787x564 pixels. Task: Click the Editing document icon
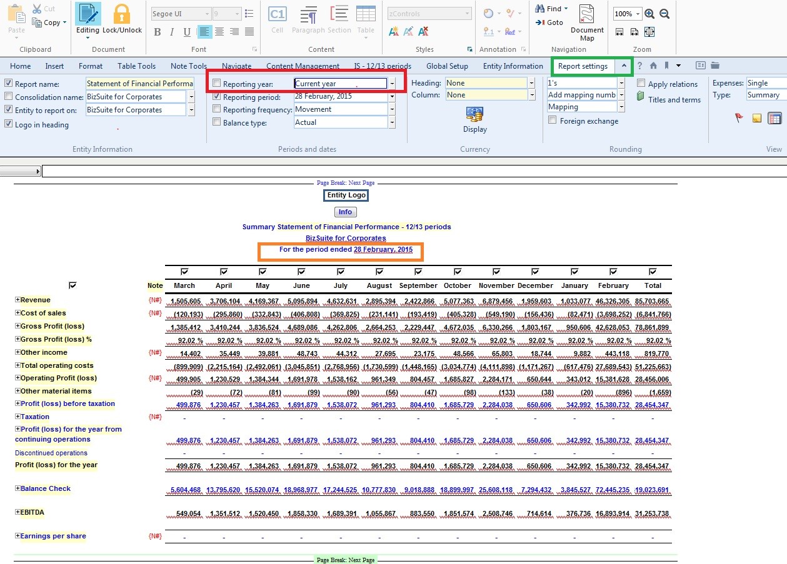(x=88, y=14)
